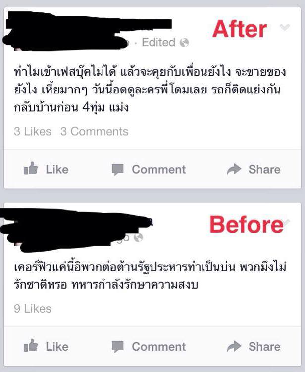Open the 3 Comments thread
This screenshot has height=372, width=305.
pyautogui.click(x=94, y=131)
